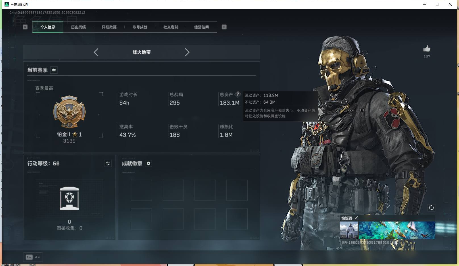Edit nickname 恰饭得 using the pencil icon
Screen dimensions: 459x266
pyautogui.click(x=357, y=218)
